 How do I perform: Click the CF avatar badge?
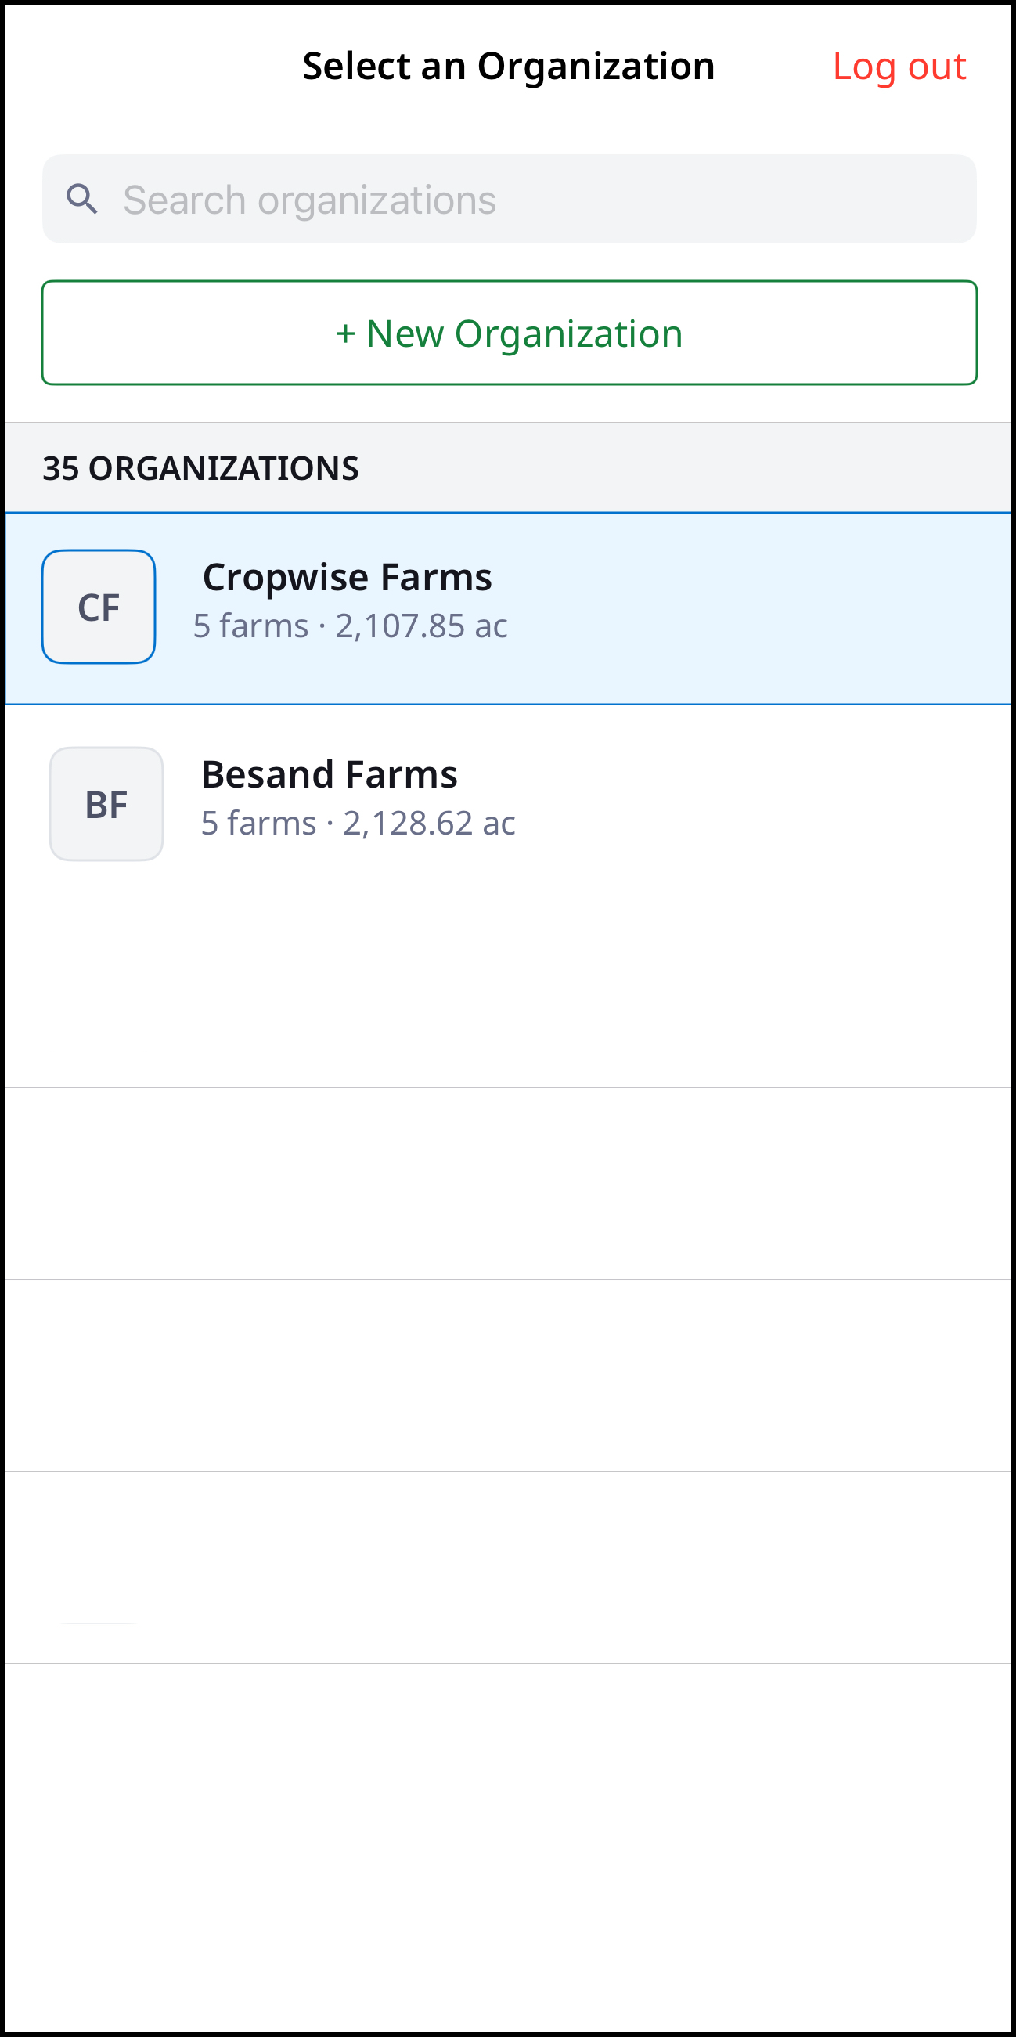99,607
